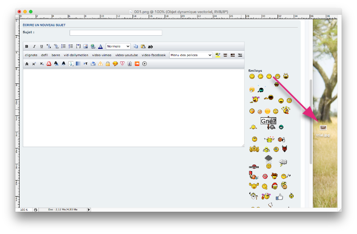Click the insert image icon

coord(85,46)
